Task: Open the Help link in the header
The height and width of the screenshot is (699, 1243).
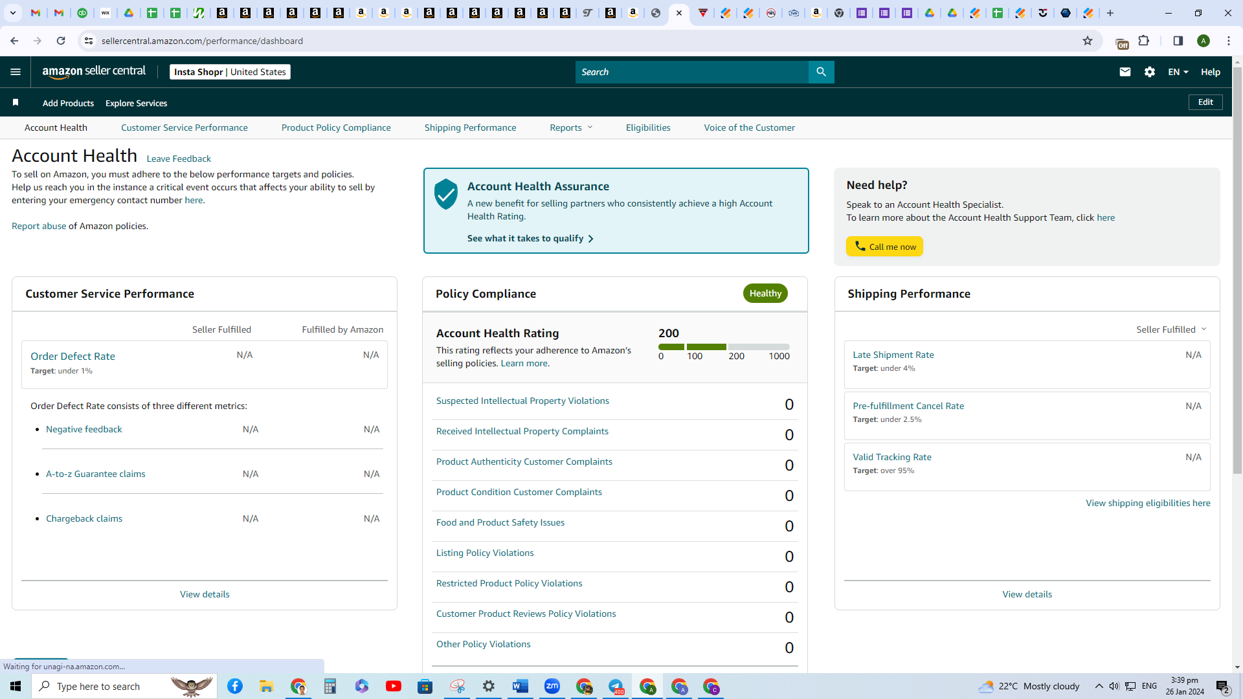Action: tap(1211, 72)
